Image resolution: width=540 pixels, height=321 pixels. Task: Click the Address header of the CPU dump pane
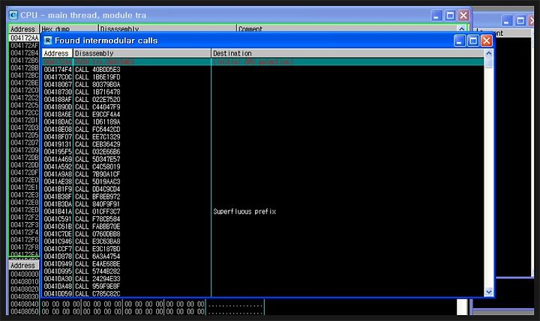click(x=24, y=265)
